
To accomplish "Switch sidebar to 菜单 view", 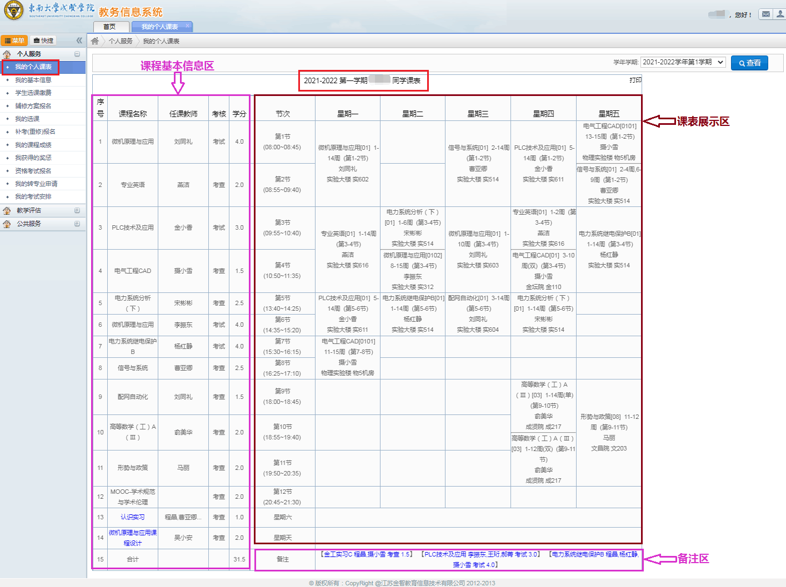I will pos(14,41).
